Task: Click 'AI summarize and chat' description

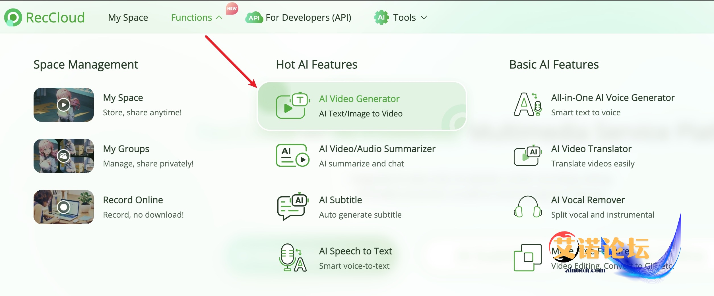Action: coord(361,164)
